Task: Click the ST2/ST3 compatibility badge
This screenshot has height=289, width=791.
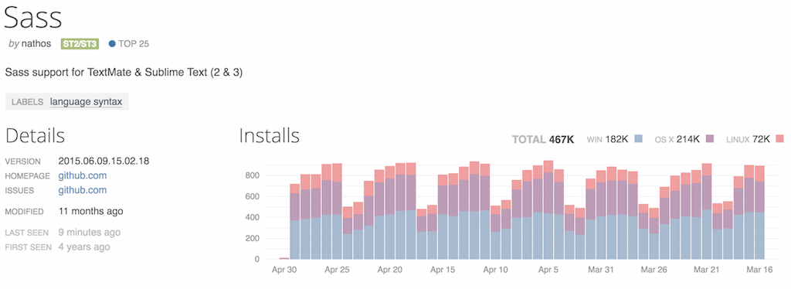Action: pyautogui.click(x=80, y=44)
